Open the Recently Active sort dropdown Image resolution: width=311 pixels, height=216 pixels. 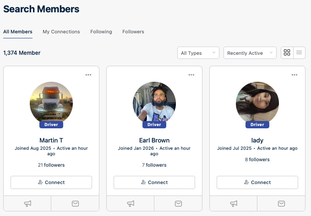pyautogui.click(x=250, y=53)
